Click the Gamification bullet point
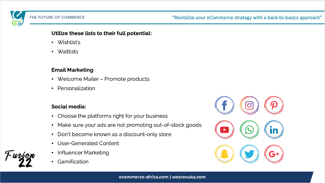The height and width of the screenshot is (183, 325). coord(73,162)
